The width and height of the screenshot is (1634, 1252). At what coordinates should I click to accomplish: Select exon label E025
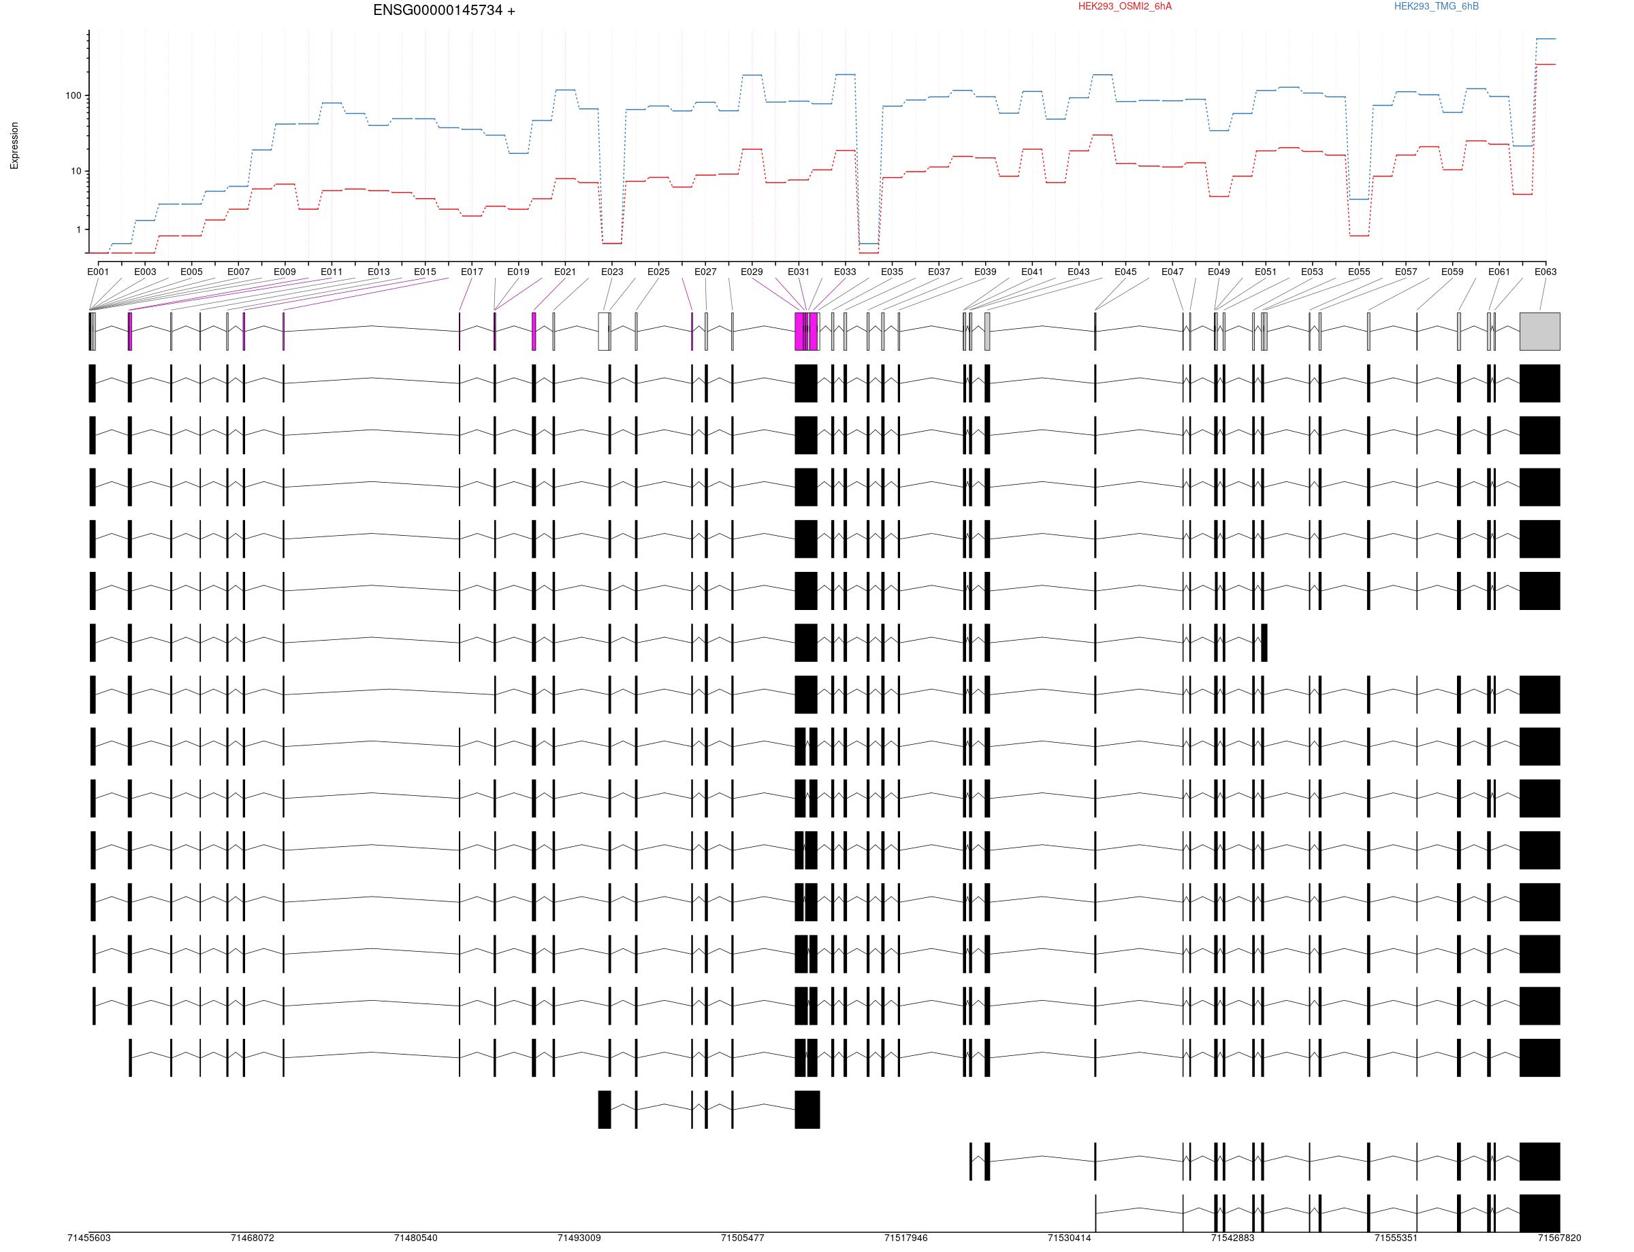658,272
